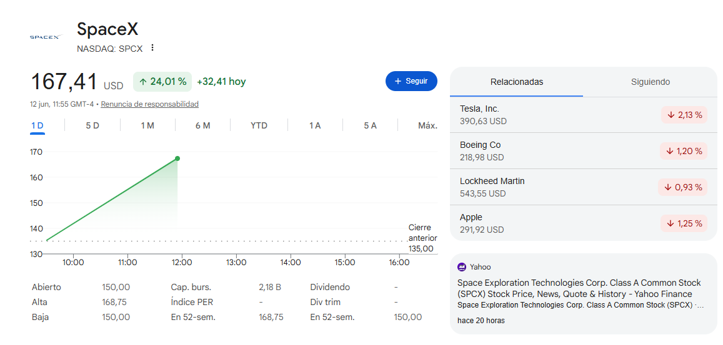The image size is (723, 345).
Task: Select the Máx. chart range
Action: click(x=427, y=125)
